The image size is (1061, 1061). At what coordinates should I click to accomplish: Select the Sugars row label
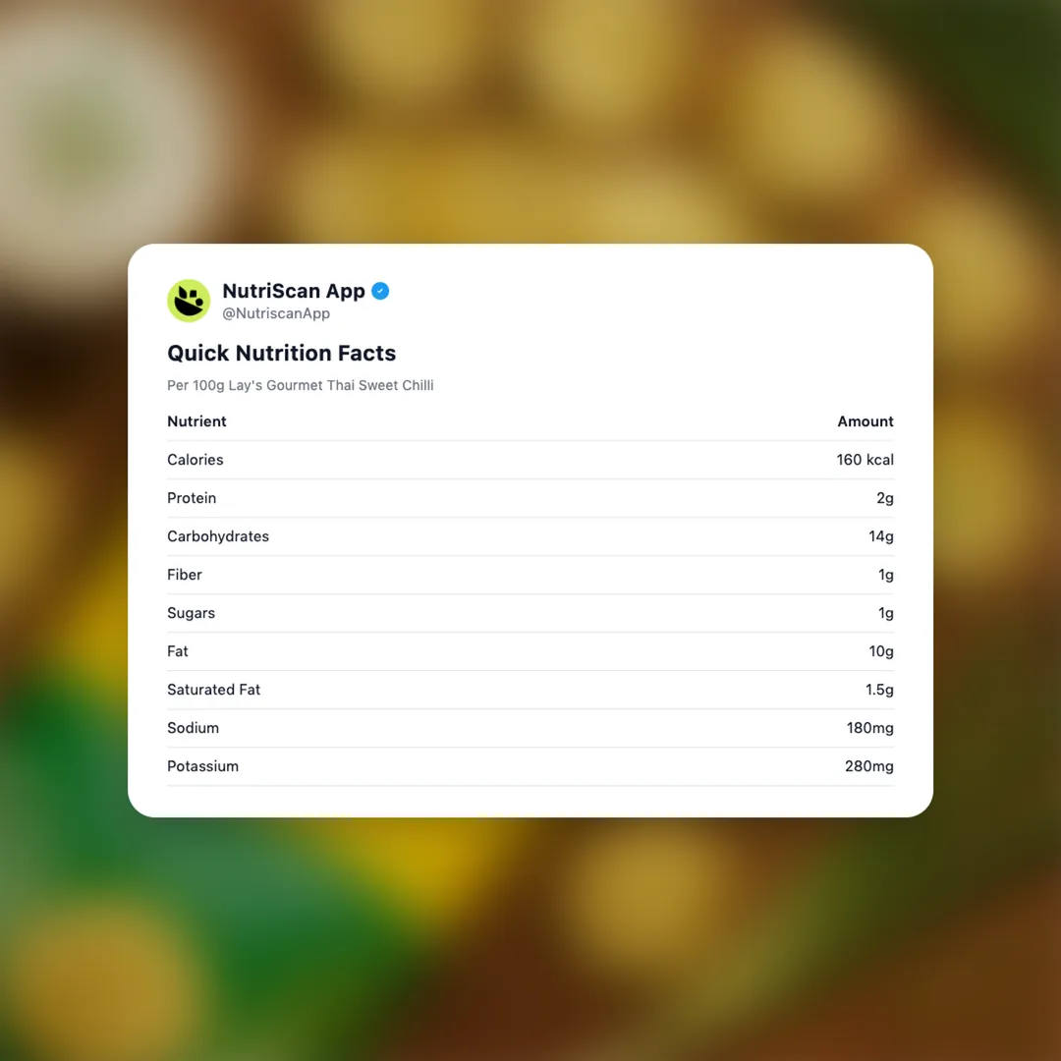[191, 613]
